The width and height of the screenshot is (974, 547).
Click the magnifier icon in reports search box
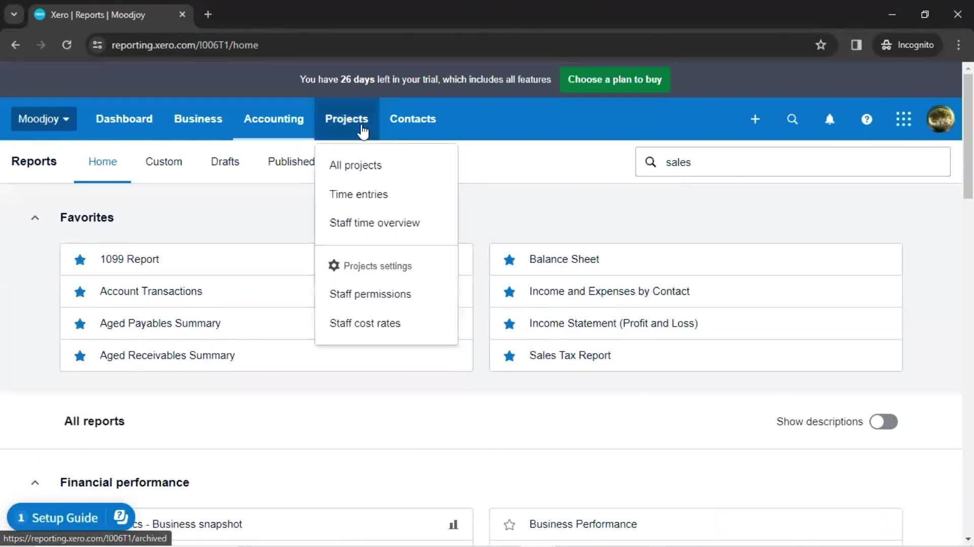coord(650,162)
